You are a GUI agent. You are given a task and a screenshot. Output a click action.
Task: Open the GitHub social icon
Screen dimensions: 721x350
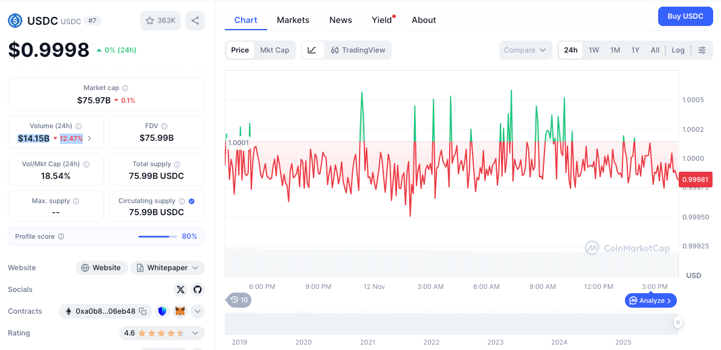click(x=198, y=290)
